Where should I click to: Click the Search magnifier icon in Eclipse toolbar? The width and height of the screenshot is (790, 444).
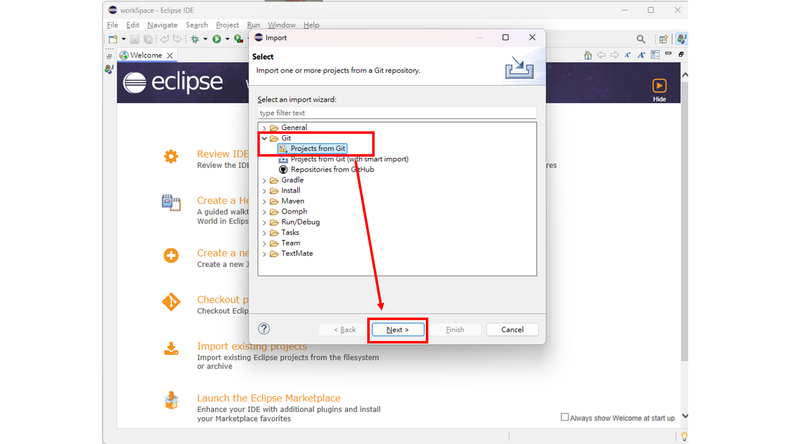(641, 39)
